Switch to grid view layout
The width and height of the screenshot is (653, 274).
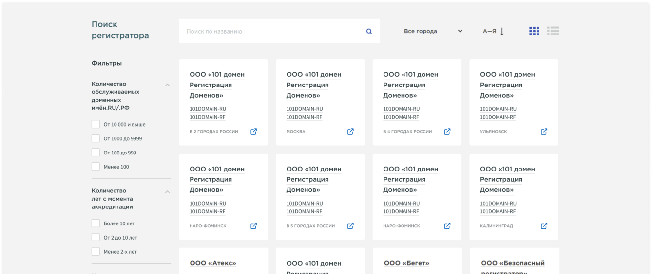534,31
